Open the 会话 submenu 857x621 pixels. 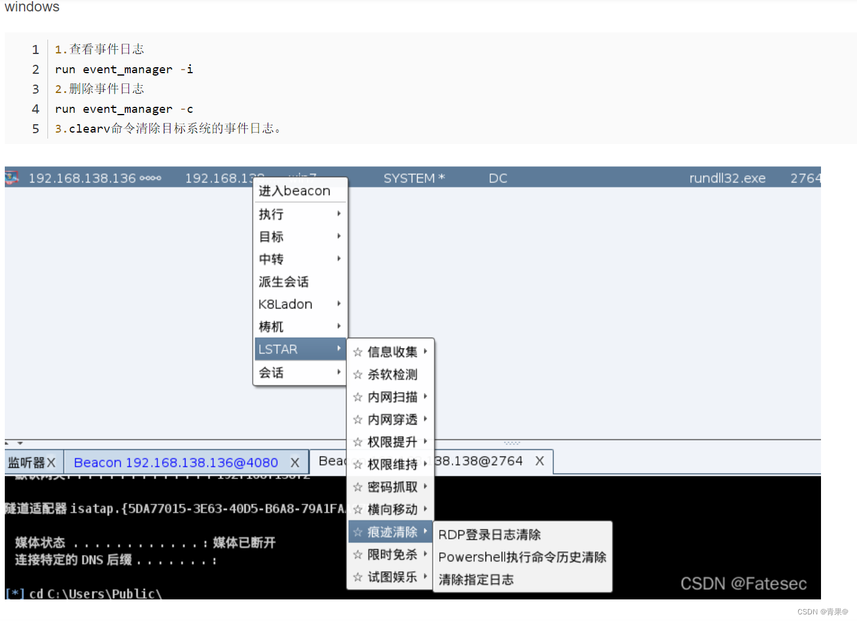point(300,372)
